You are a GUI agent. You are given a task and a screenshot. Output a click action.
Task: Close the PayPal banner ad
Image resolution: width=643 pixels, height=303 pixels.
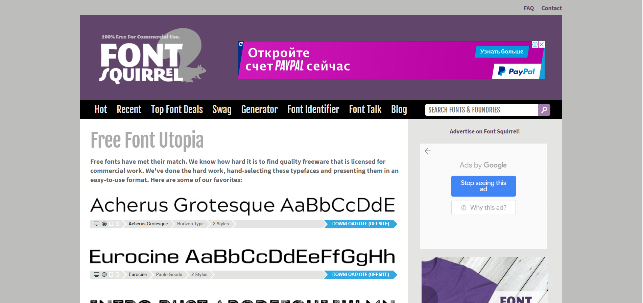(x=542, y=44)
